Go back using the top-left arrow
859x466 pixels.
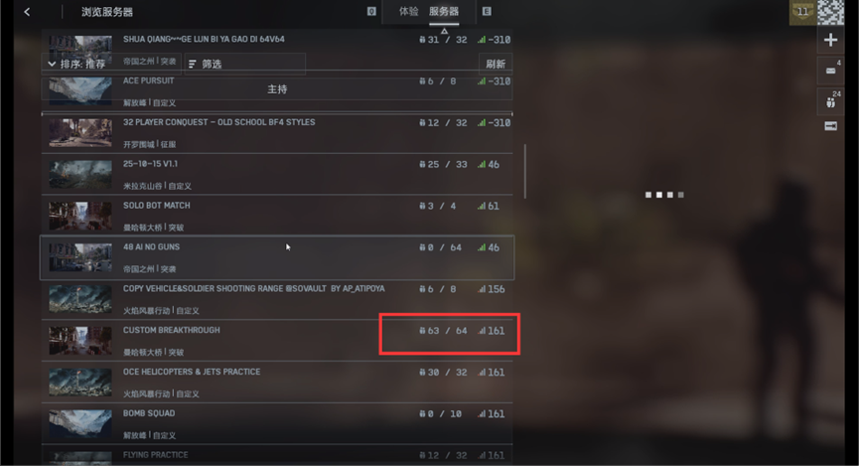point(27,12)
